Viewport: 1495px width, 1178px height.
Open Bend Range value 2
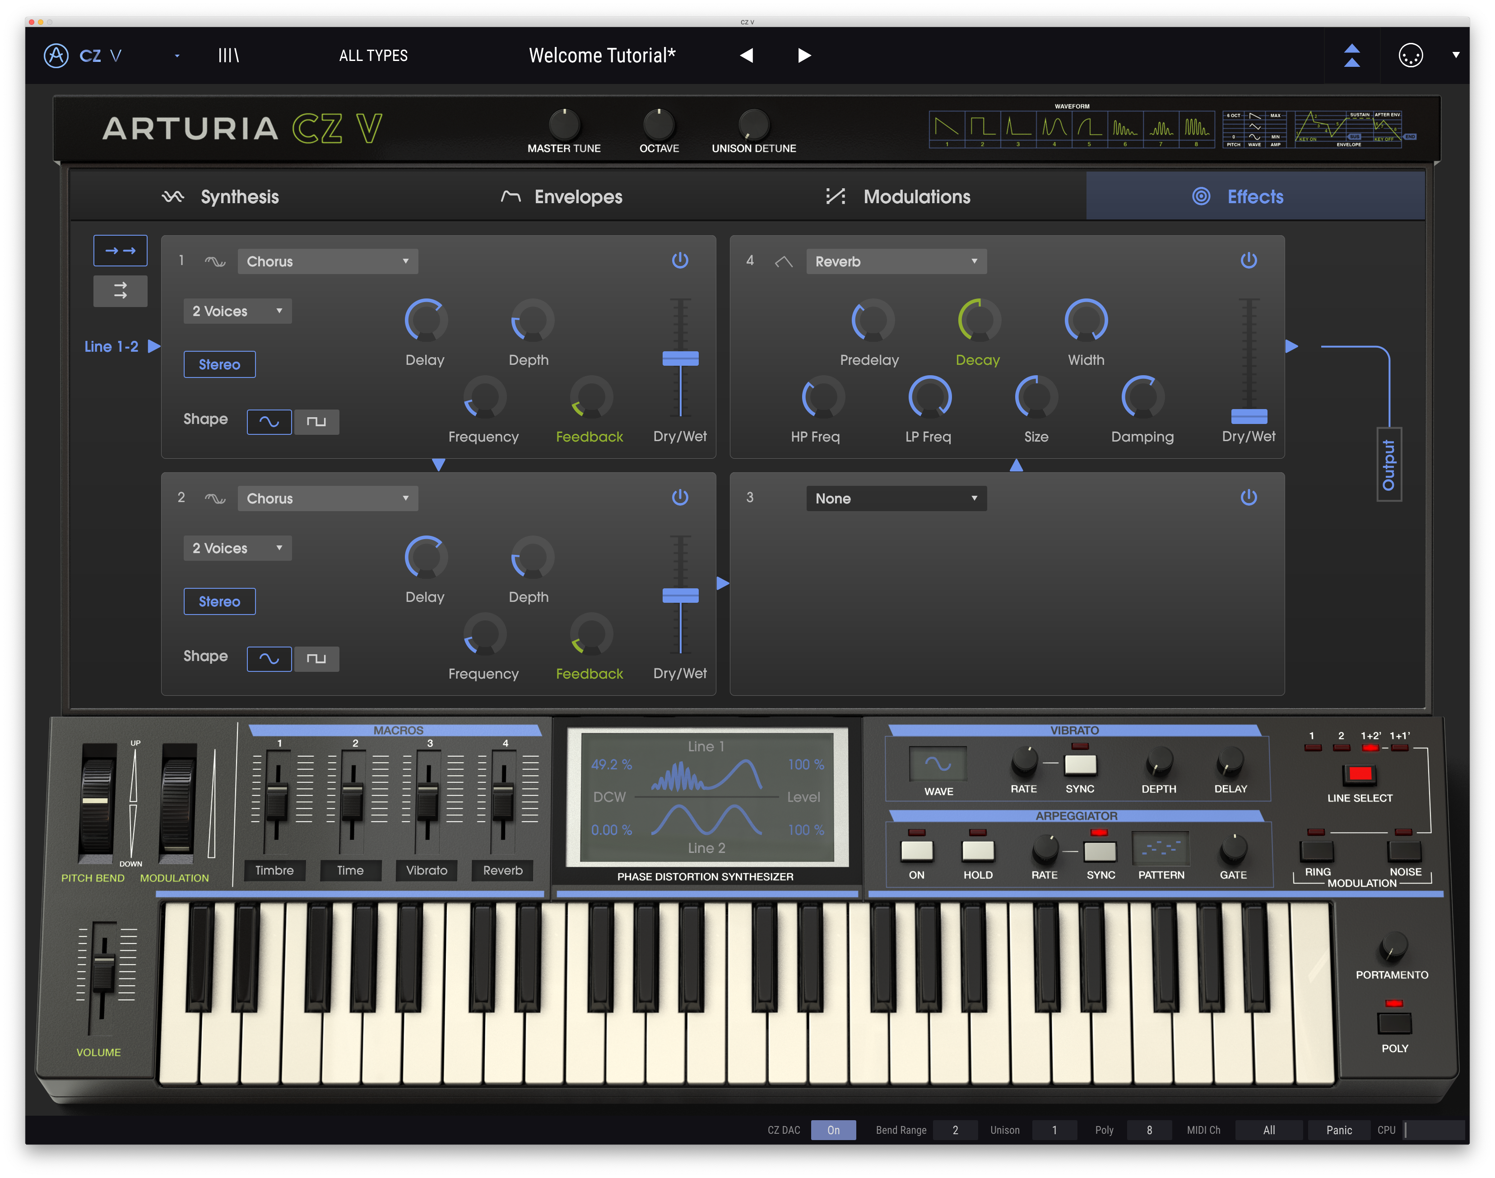pos(955,1130)
